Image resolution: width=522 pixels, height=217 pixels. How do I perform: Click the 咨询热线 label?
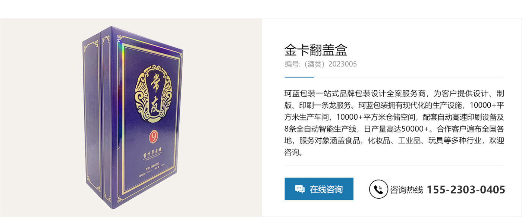point(406,190)
